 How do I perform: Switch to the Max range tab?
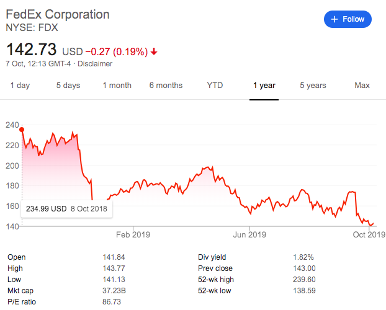(362, 86)
